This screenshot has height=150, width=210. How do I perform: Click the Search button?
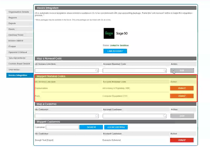click(x=91, y=127)
